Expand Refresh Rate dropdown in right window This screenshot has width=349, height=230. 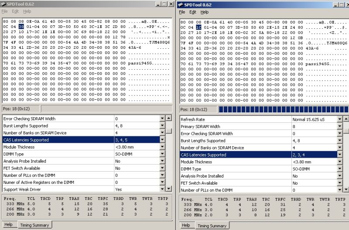[x=340, y=119]
